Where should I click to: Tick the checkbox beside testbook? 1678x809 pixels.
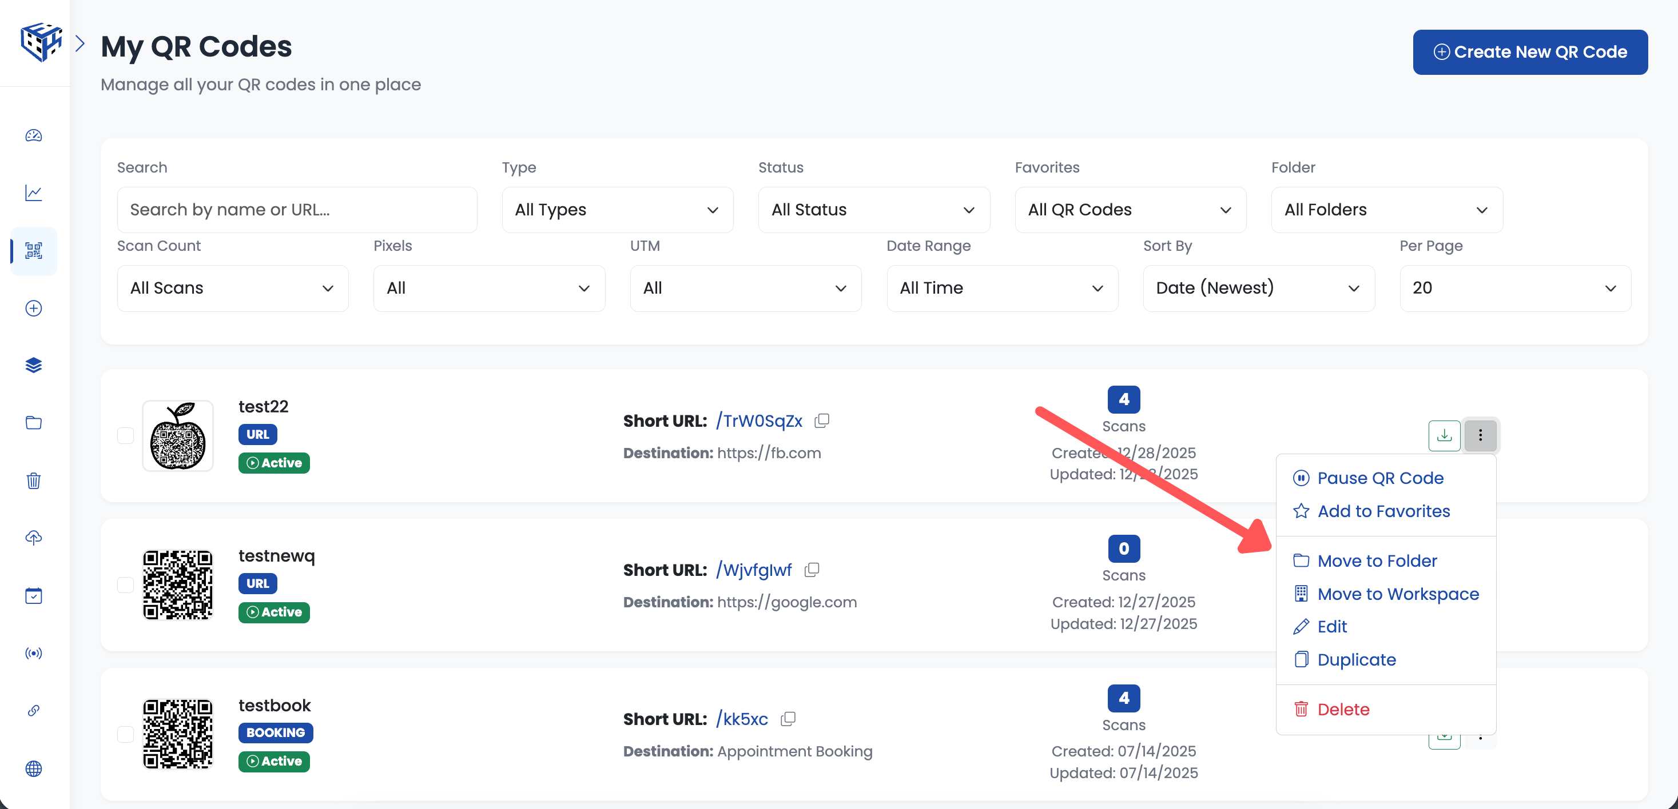125,734
